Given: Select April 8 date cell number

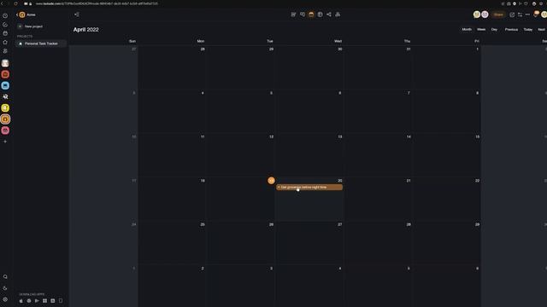Looking at the screenshot, I should 478,93.
